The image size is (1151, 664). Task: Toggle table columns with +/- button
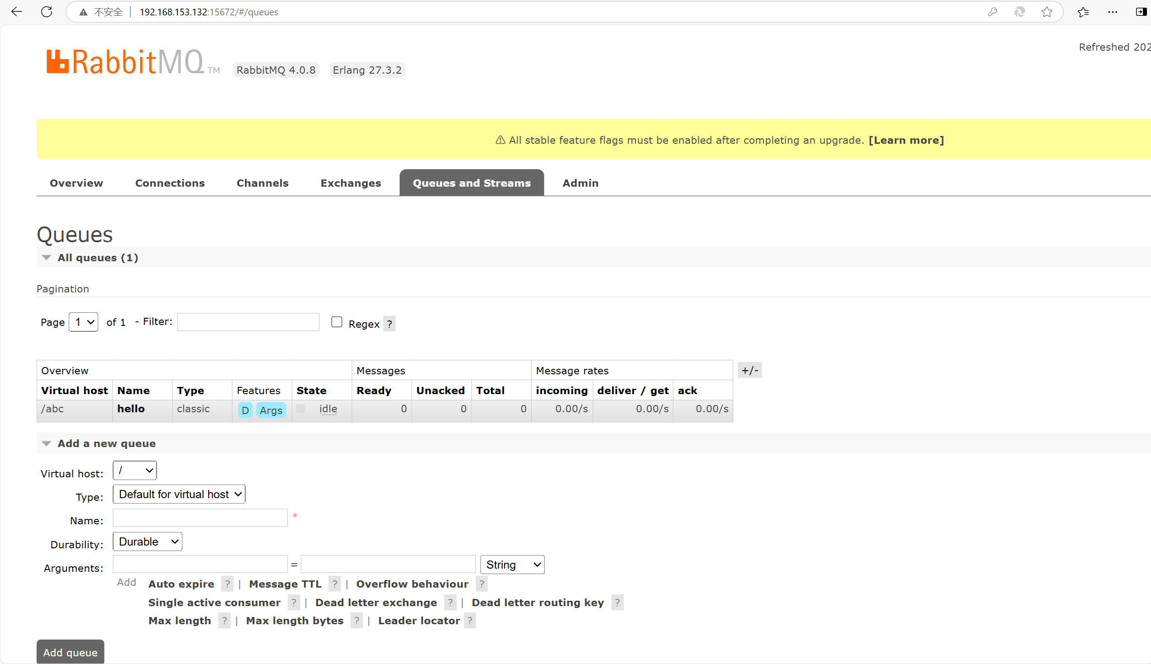click(749, 370)
